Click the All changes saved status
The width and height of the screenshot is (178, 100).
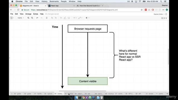[52, 14]
